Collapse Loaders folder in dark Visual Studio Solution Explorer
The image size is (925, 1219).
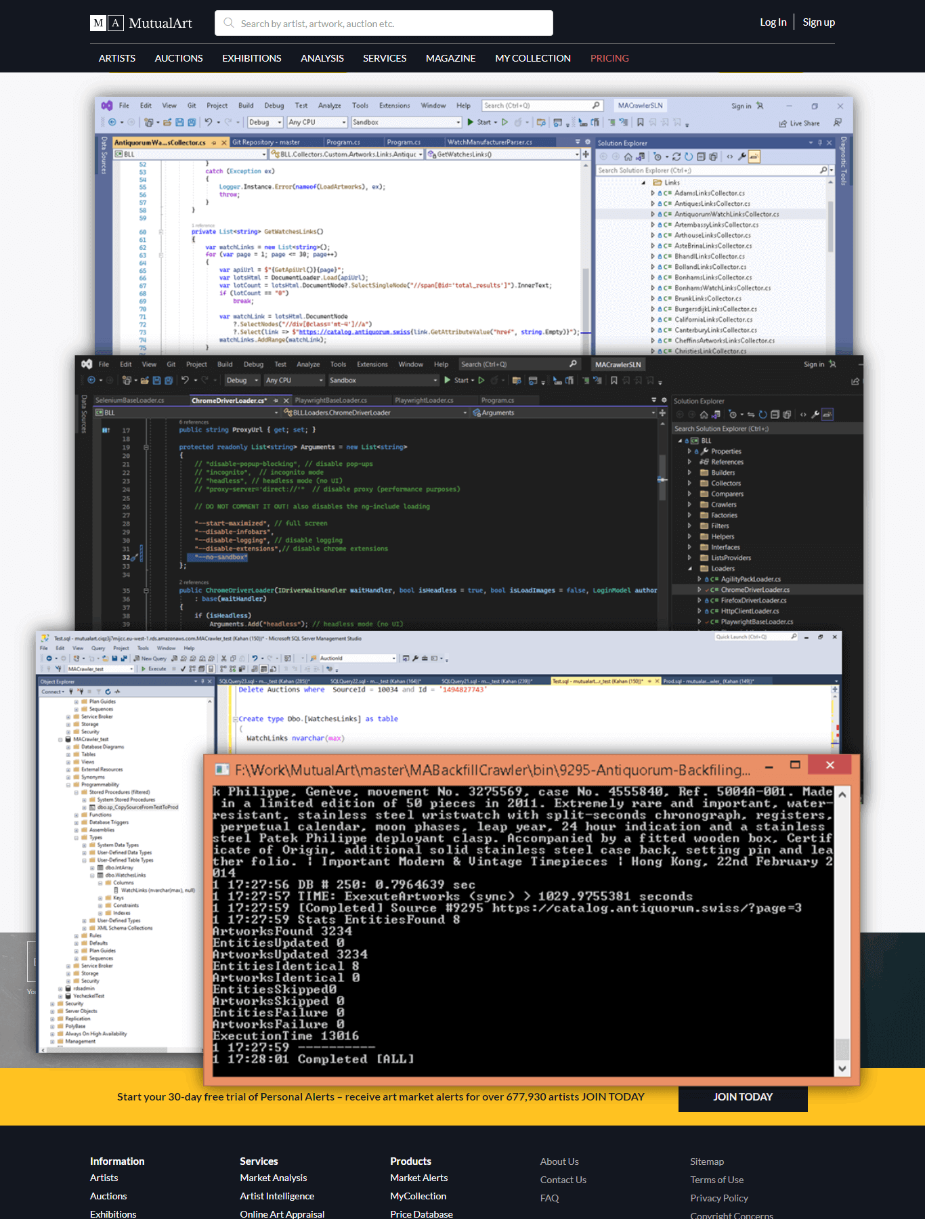[x=689, y=569]
